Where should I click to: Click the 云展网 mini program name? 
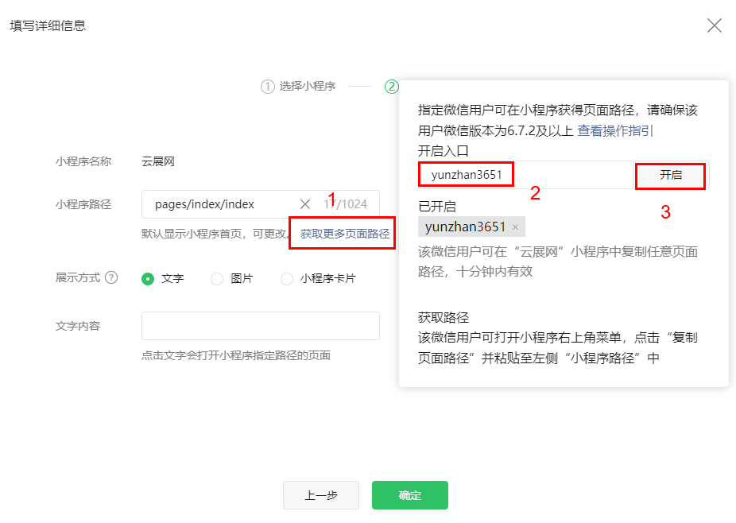158,161
